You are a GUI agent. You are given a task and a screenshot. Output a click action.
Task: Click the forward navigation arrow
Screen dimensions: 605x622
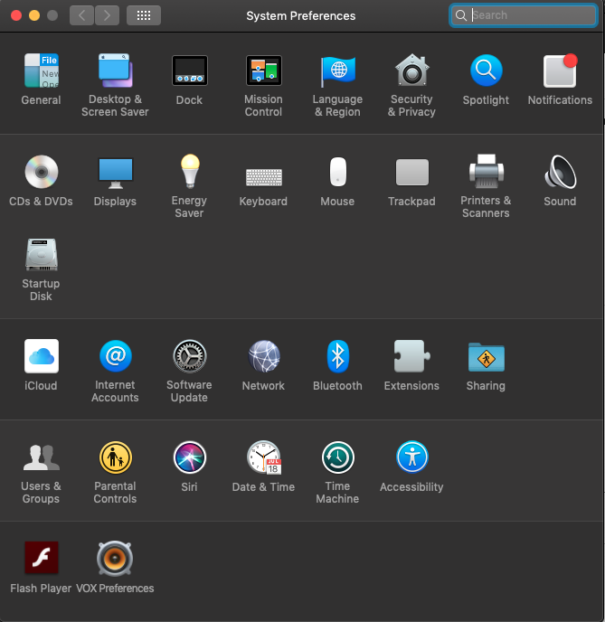click(x=107, y=15)
